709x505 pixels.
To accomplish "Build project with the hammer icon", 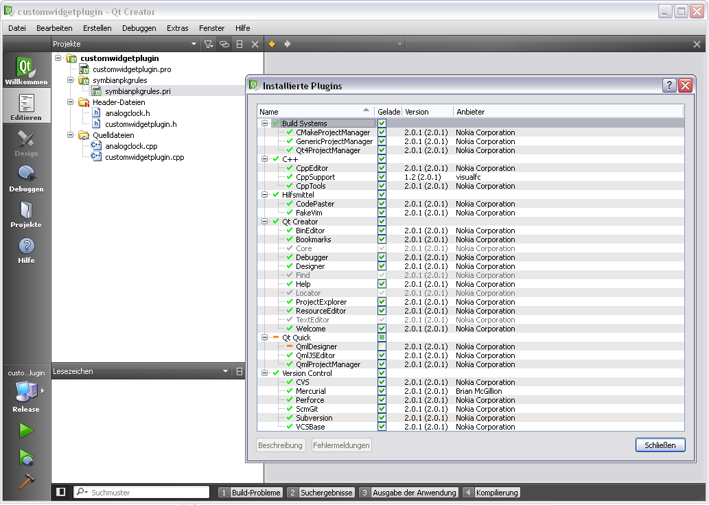I will pyautogui.click(x=26, y=482).
